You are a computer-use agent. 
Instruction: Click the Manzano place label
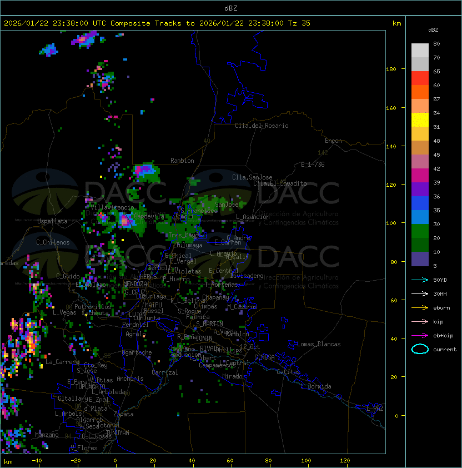(x=47, y=435)
